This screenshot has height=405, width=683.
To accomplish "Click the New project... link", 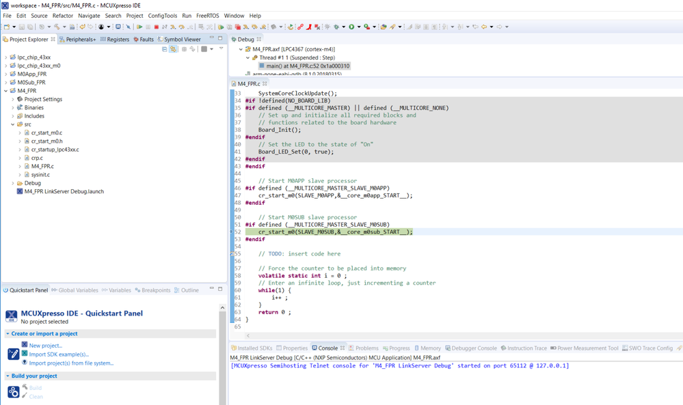I will (x=45, y=346).
